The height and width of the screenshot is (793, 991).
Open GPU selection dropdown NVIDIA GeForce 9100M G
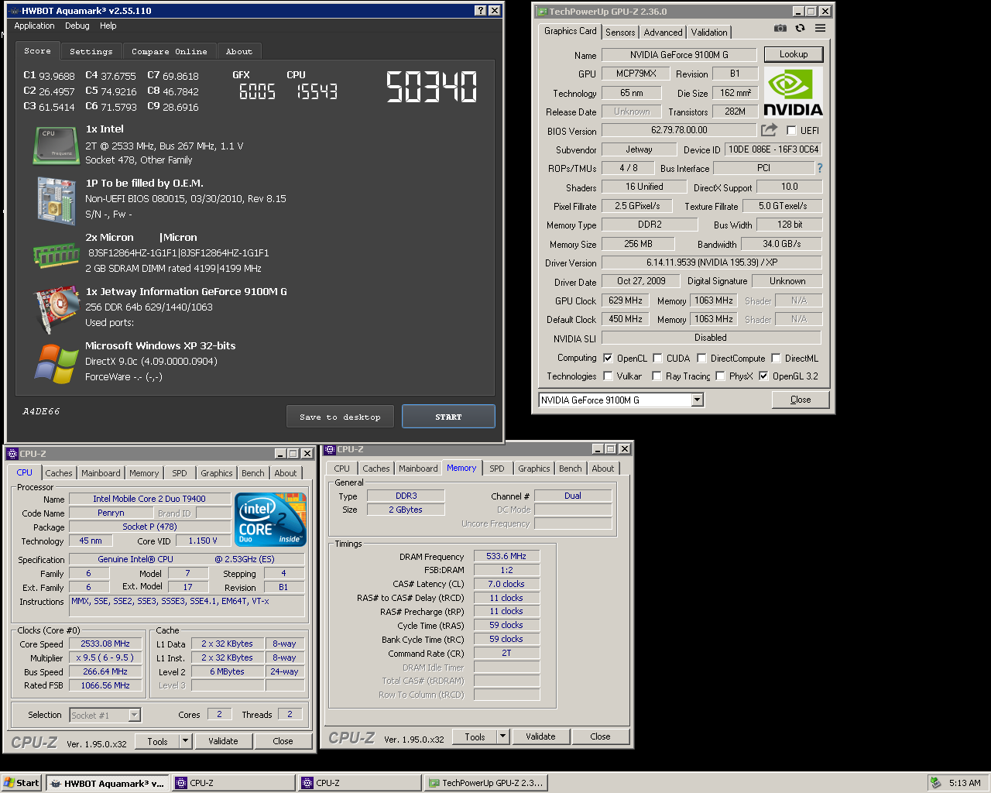tap(697, 400)
